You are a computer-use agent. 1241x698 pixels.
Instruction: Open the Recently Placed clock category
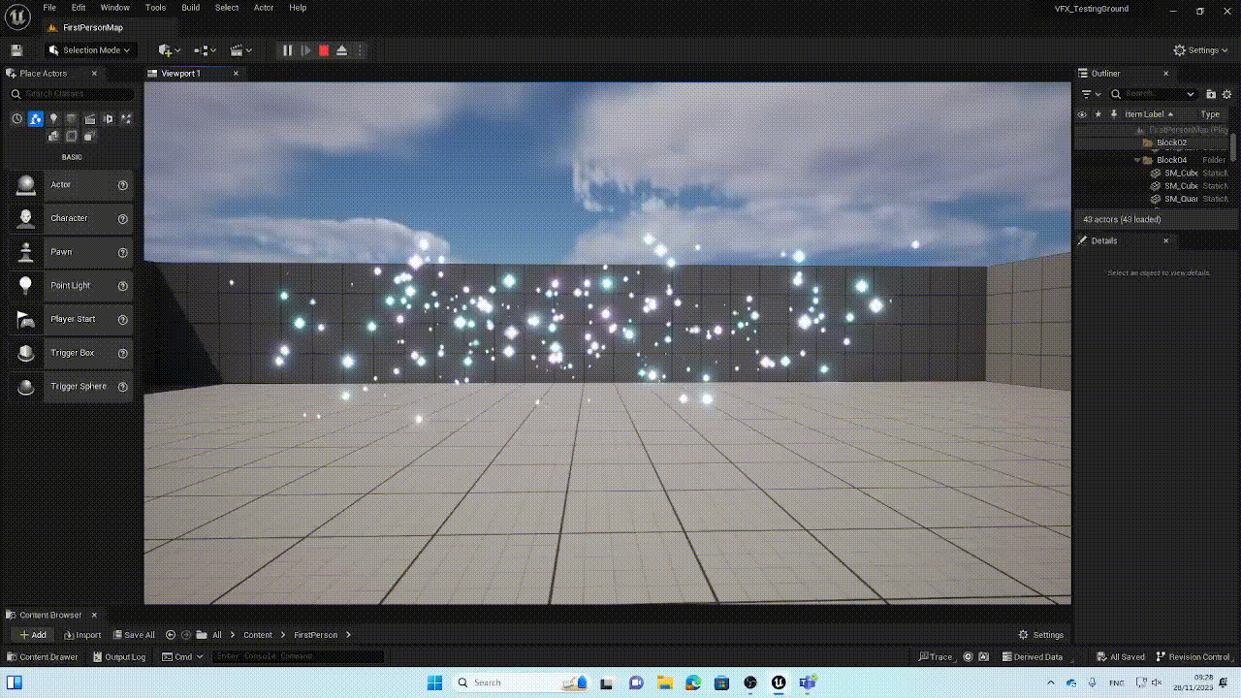click(16, 119)
